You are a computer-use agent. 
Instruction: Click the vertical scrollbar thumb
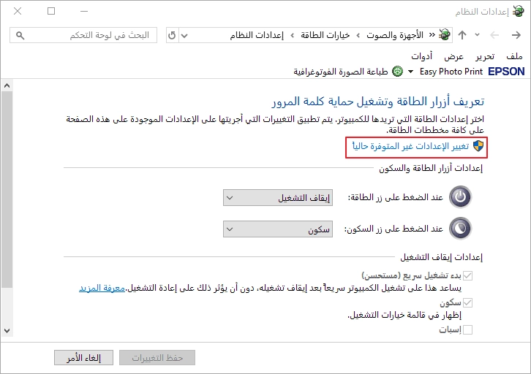[7, 189]
